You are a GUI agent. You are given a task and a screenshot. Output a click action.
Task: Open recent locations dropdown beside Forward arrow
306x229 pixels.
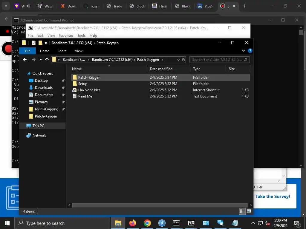(x=41, y=60)
